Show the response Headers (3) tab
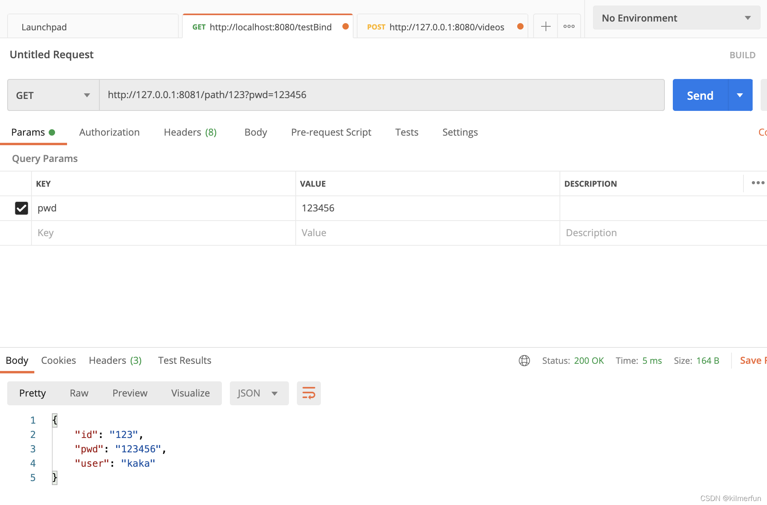 (115, 361)
